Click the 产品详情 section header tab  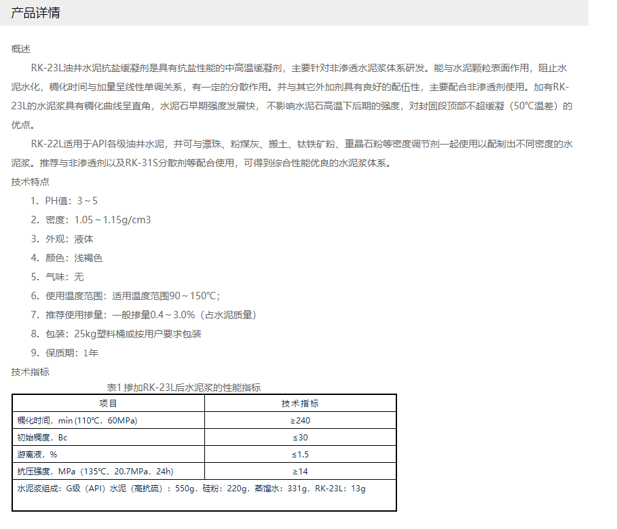point(35,14)
